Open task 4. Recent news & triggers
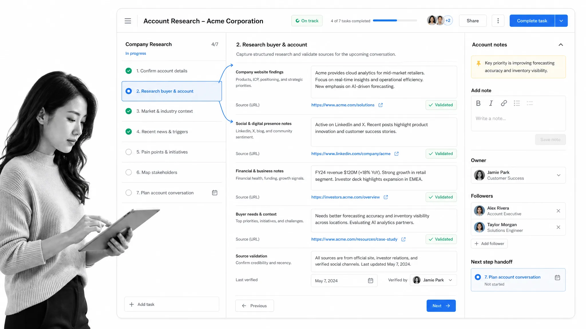The image size is (586, 329). click(172, 132)
